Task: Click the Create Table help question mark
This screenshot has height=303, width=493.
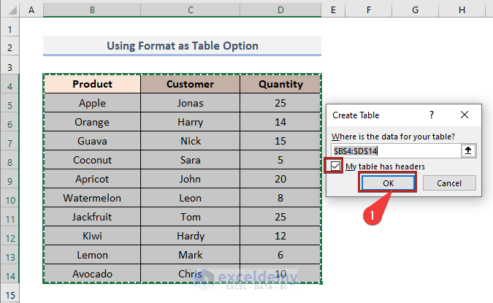Action: click(431, 115)
